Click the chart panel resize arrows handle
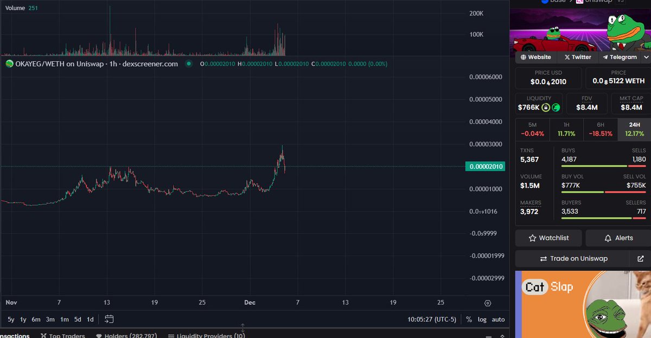 242,328
